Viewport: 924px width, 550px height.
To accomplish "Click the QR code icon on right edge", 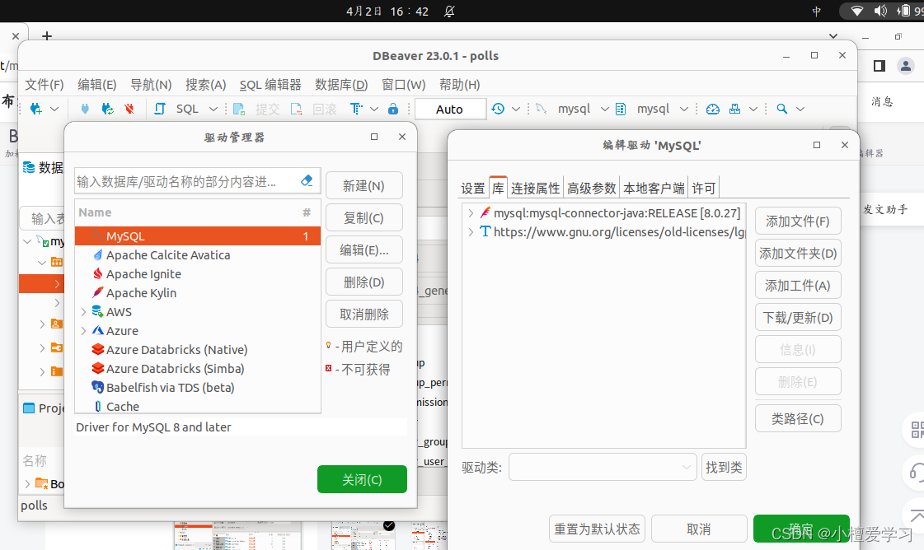I will [917, 430].
